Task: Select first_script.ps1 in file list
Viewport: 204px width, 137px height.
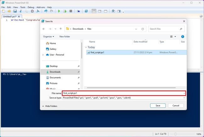Action: [136, 52]
